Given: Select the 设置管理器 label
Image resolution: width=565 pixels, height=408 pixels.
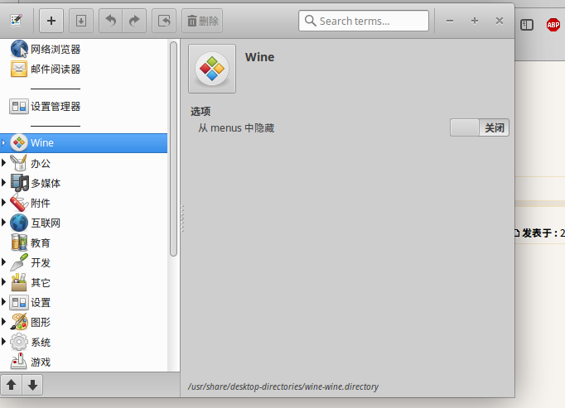Looking at the screenshot, I should tap(56, 106).
